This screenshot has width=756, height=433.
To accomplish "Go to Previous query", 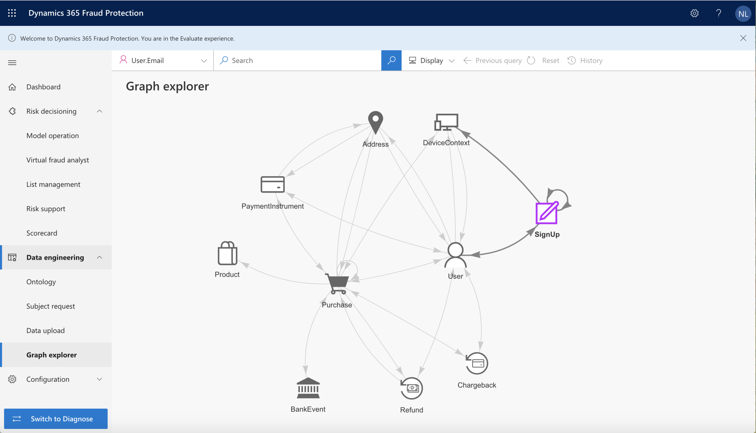I will click(x=493, y=60).
